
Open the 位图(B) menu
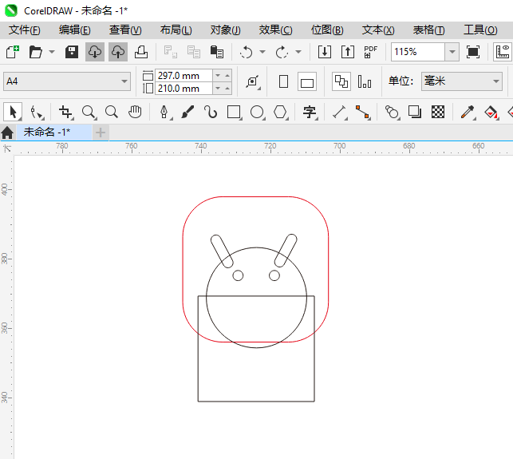tap(327, 30)
